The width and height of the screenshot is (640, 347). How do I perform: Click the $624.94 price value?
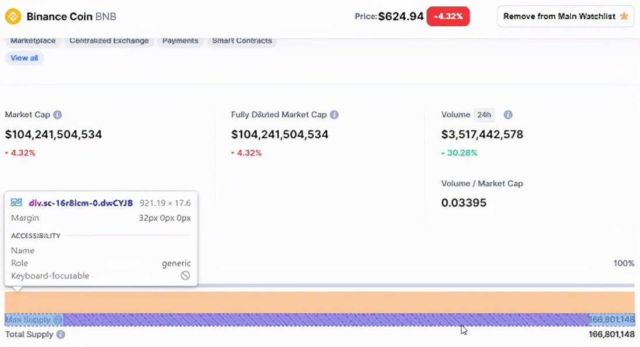click(401, 16)
